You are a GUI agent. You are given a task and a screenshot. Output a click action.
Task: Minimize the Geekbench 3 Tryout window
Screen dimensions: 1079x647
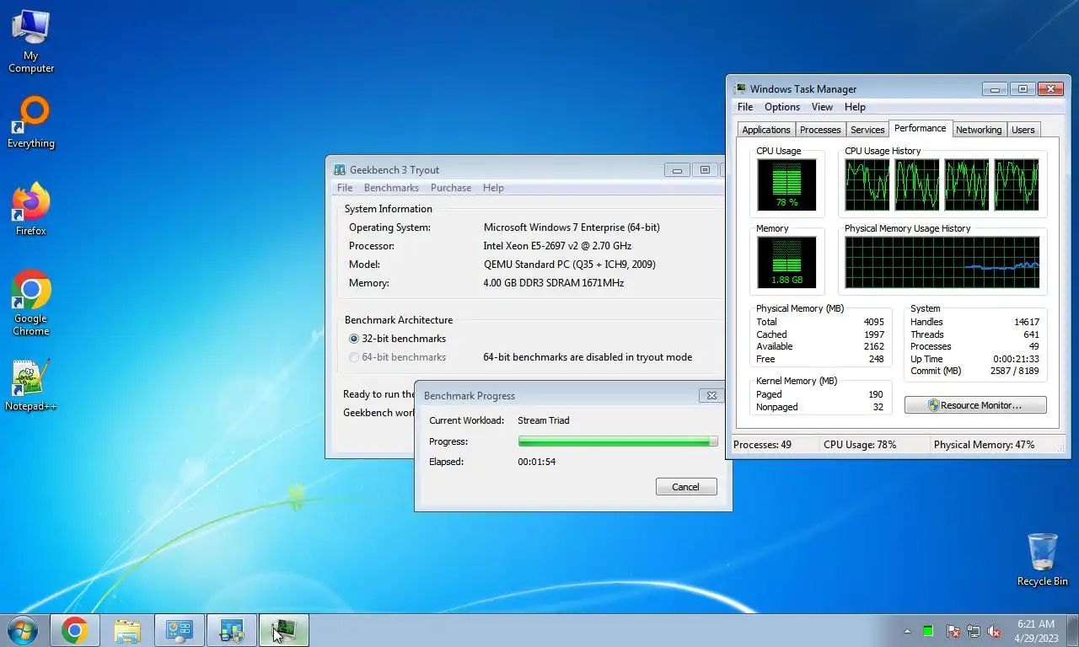coord(677,169)
